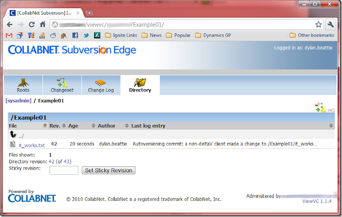Open the browser home page icon

(x=43, y=24)
